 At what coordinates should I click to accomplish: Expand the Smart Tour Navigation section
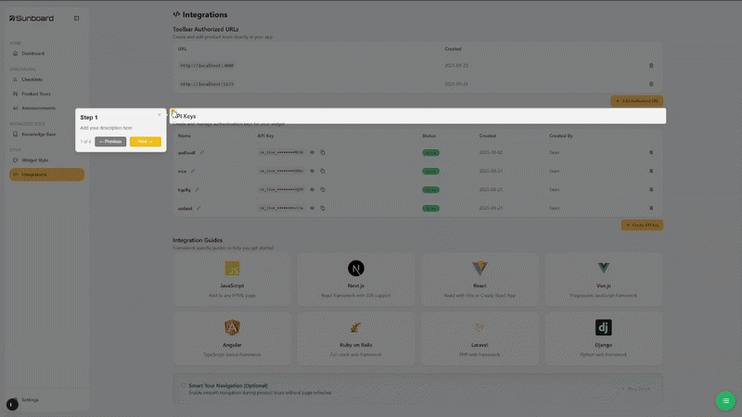tap(417, 388)
